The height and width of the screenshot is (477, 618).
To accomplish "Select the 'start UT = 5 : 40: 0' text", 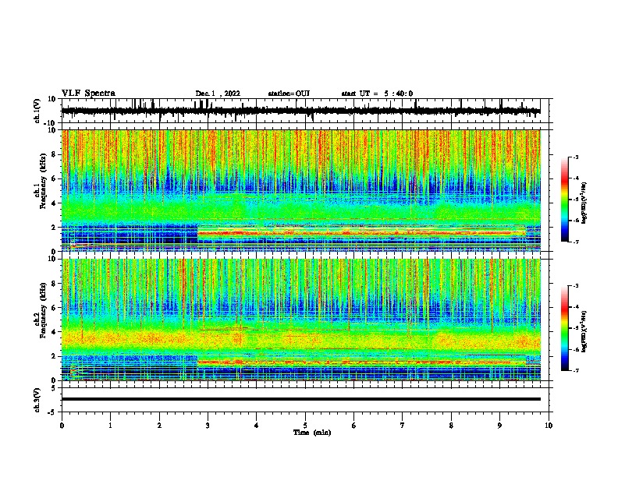I will pos(377,94).
